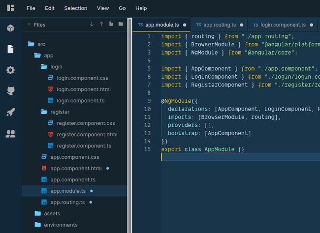This screenshot has width=320, height=233.
Task: Click the app logo in top-left corner
Action: [10, 8]
